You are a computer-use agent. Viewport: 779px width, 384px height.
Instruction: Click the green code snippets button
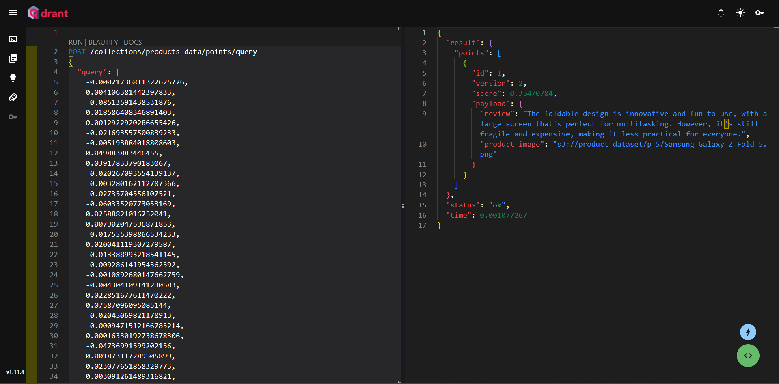tap(748, 356)
